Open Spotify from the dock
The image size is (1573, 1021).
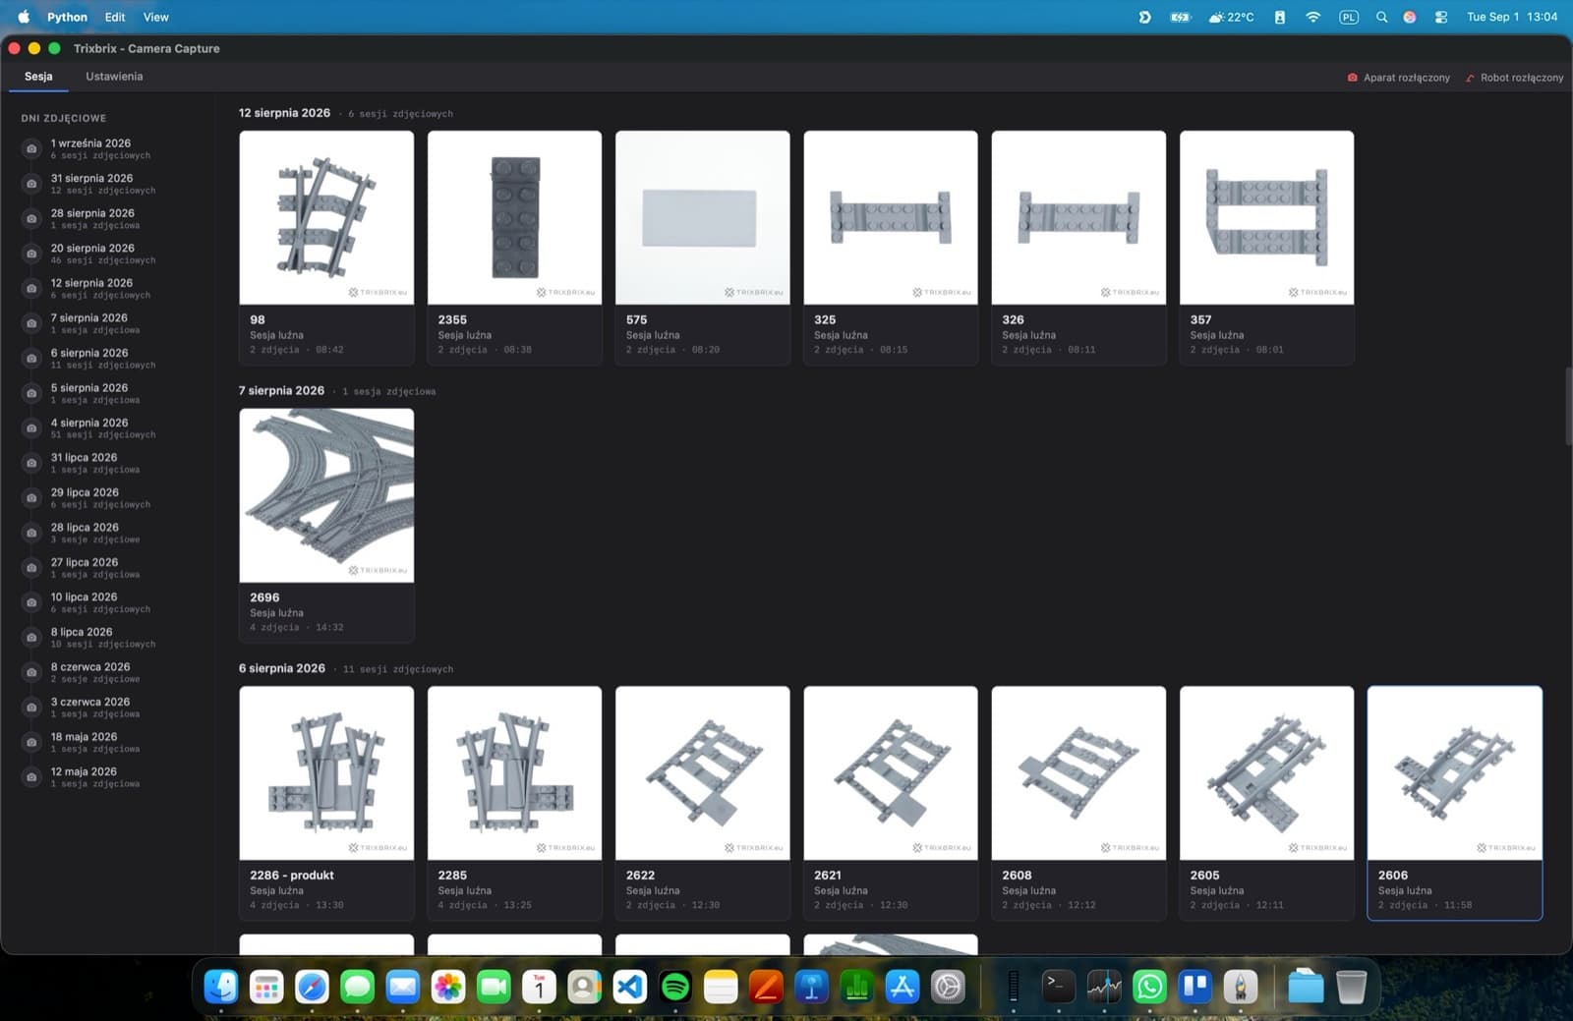tap(675, 987)
